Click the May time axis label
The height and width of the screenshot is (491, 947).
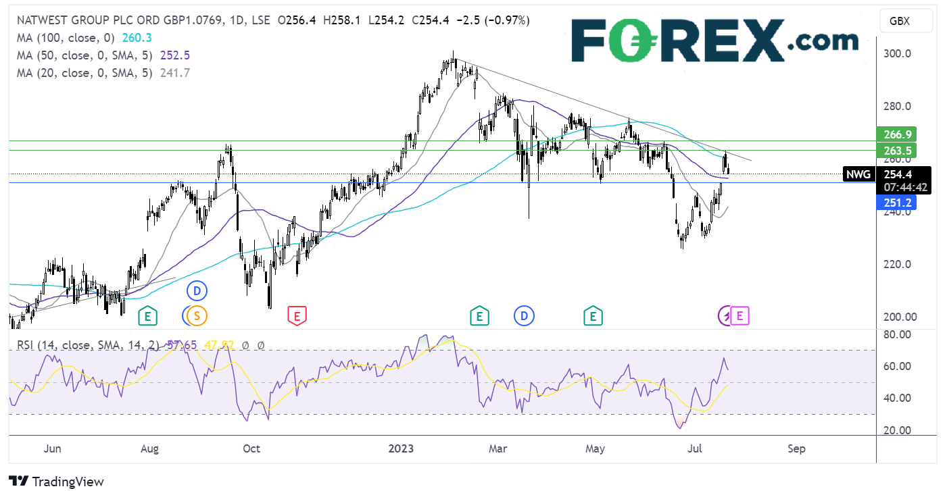[x=596, y=448]
